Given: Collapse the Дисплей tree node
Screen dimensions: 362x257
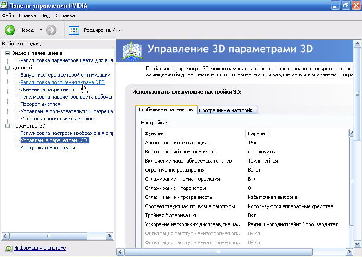Looking at the screenshot, I should (x=7, y=68).
